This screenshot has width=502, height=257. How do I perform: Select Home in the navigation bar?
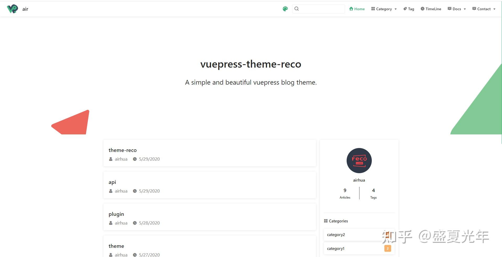click(359, 9)
